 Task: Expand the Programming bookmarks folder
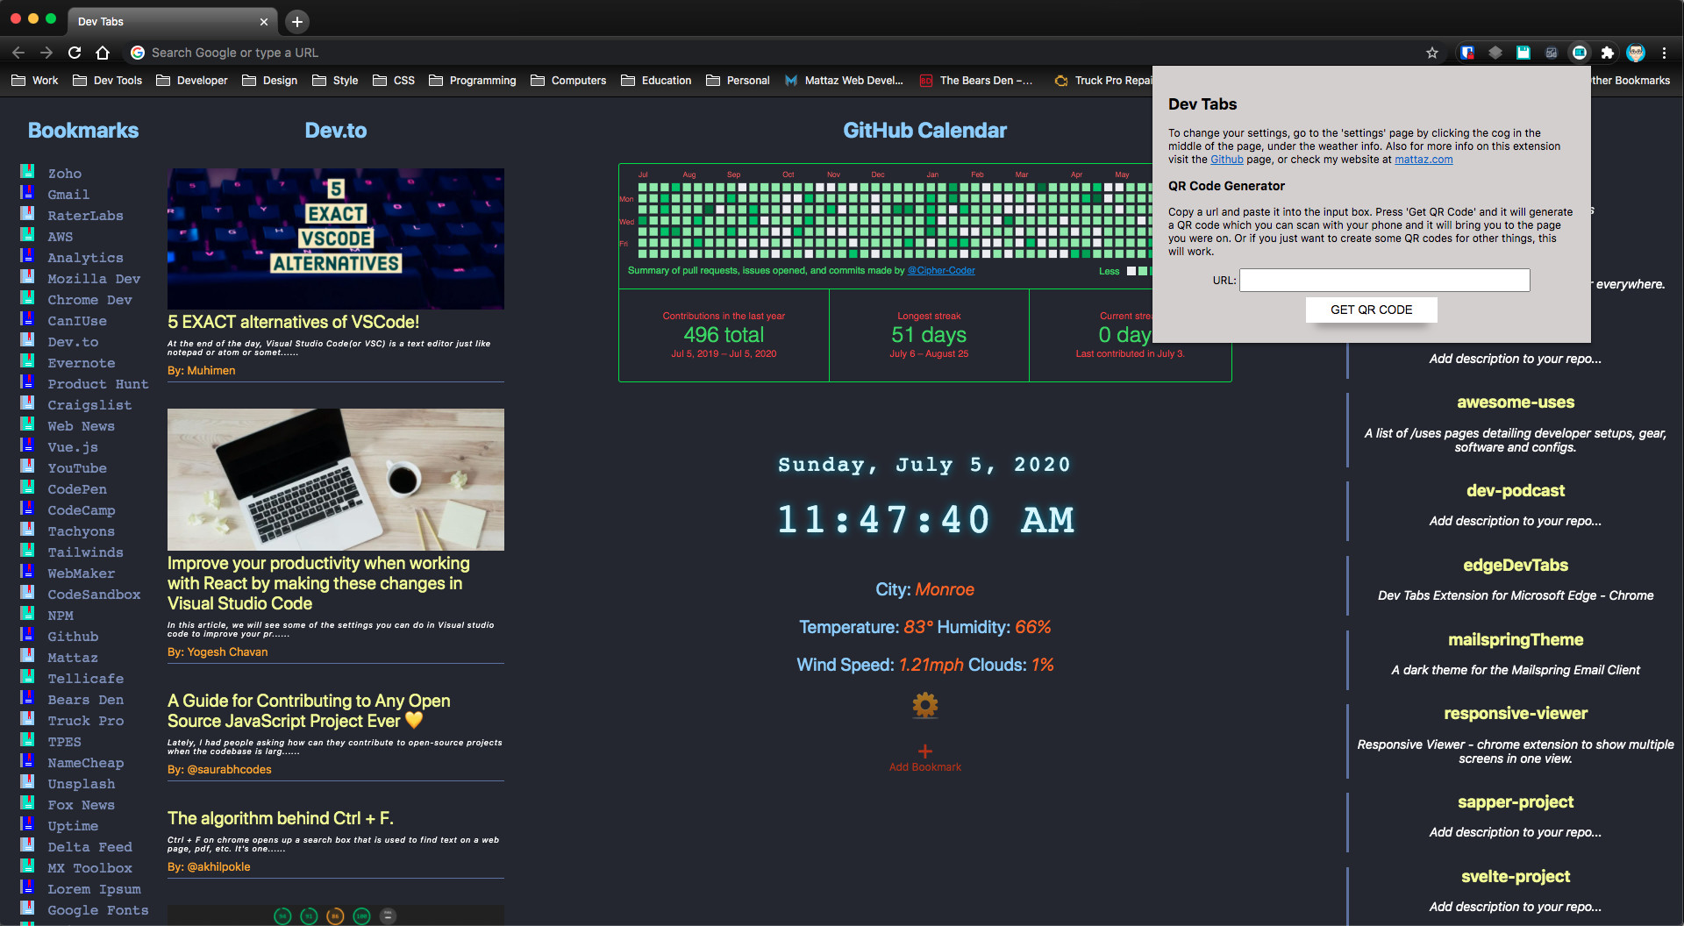(x=473, y=80)
